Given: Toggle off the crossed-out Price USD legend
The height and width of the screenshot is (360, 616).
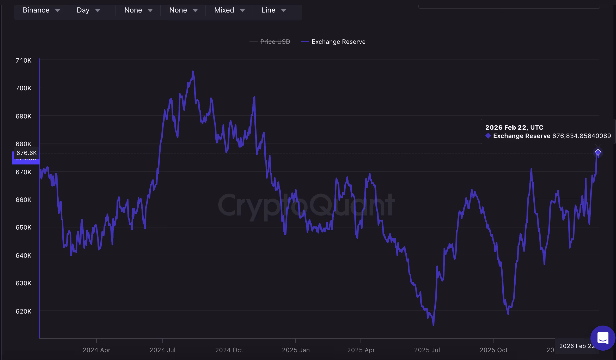Looking at the screenshot, I should pos(275,41).
